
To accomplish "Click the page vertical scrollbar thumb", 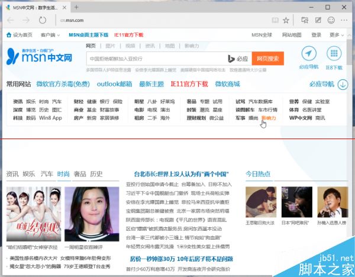I will tap(349, 52).
